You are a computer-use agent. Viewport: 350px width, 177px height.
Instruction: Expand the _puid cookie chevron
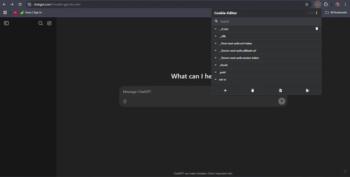(x=215, y=72)
